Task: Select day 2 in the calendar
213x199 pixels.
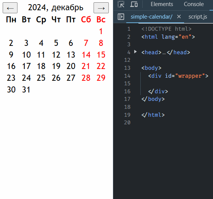Action: click(11, 43)
